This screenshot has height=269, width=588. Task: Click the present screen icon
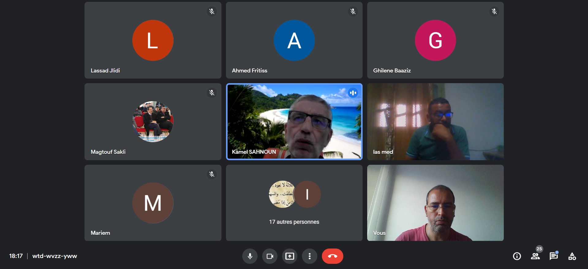(290, 256)
